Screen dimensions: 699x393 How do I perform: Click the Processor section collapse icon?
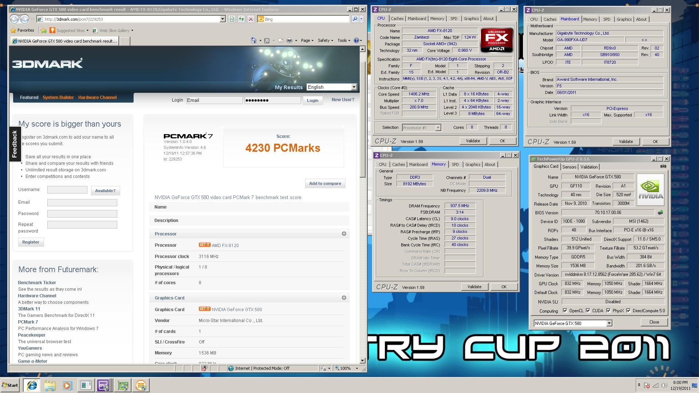point(344,234)
